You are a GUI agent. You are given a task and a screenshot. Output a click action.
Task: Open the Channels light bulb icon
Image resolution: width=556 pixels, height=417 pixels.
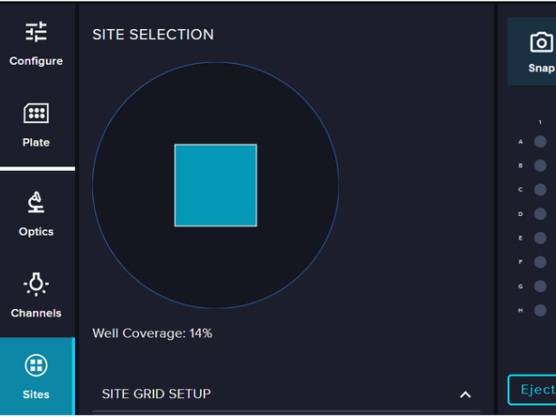tap(37, 284)
